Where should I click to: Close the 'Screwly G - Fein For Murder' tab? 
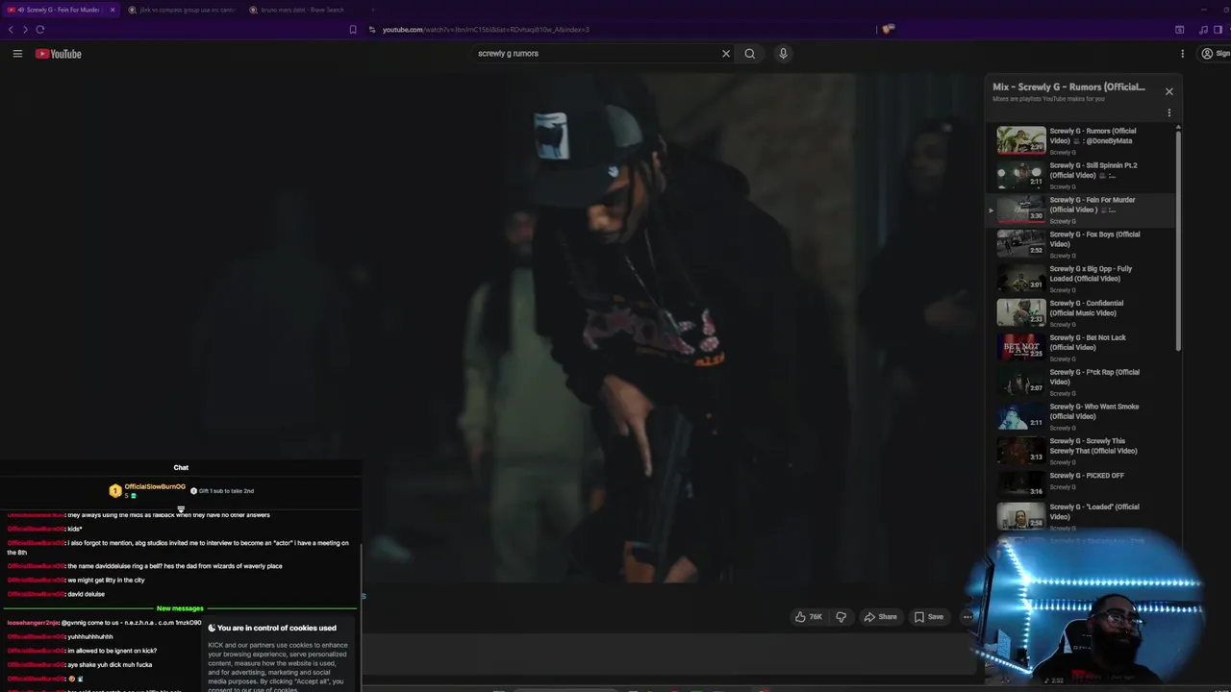coord(113,10)
